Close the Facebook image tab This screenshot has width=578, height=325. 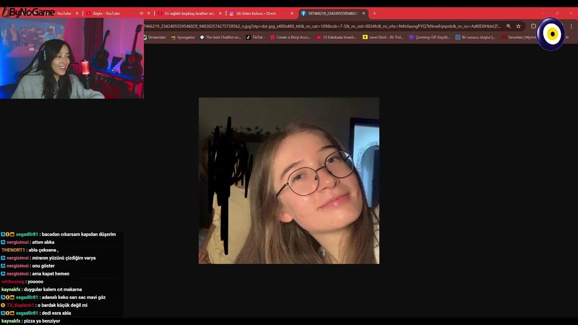click(x=364, y=14)
